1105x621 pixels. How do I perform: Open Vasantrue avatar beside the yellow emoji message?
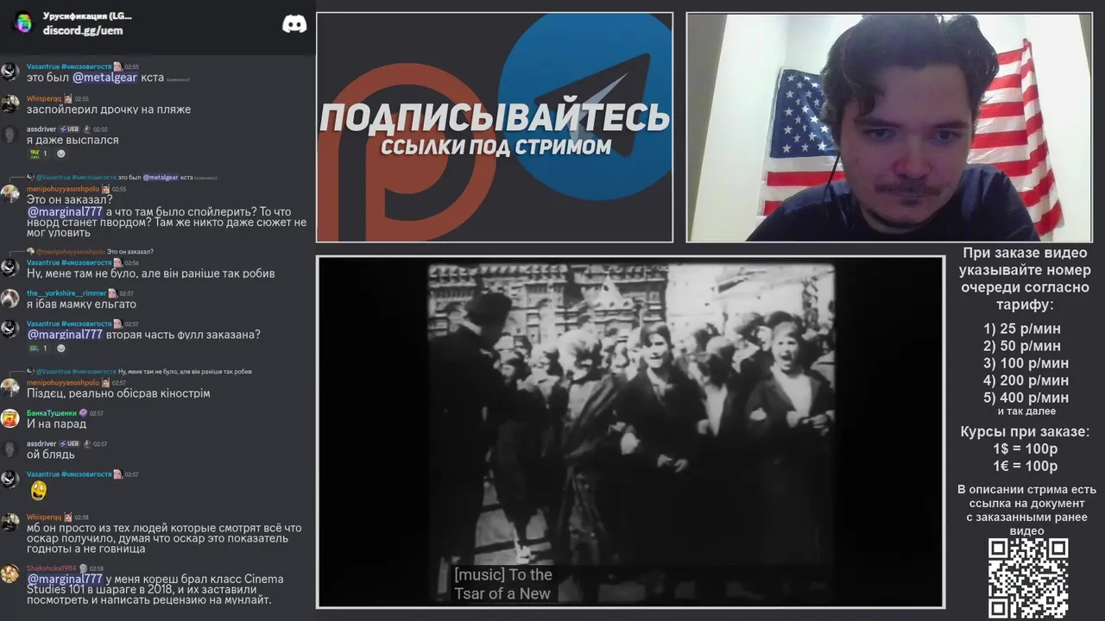click(10, 480)
